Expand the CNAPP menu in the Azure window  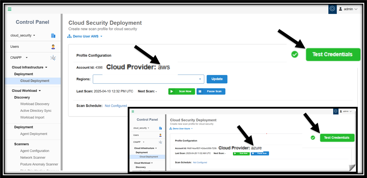(x=139, y=142)
